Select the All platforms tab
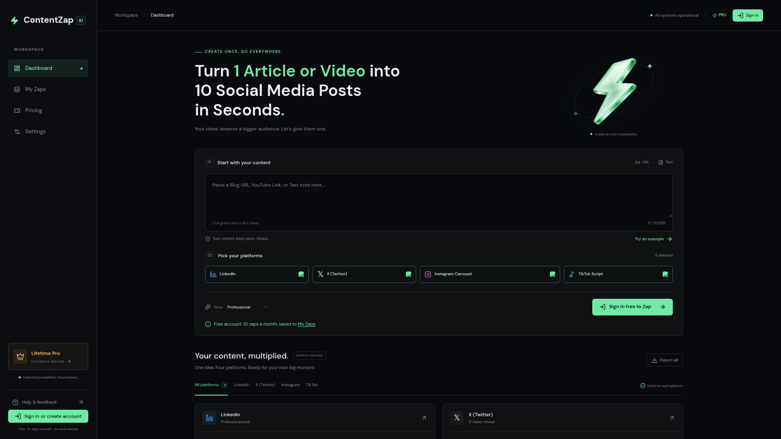Viewport: 781px width, 439px height. tap(211, 385)
